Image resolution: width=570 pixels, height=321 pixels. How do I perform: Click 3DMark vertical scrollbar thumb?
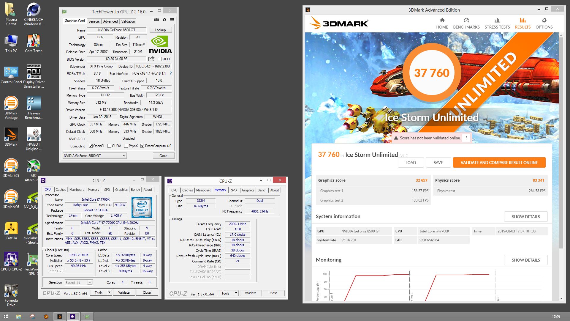point(561,143)
